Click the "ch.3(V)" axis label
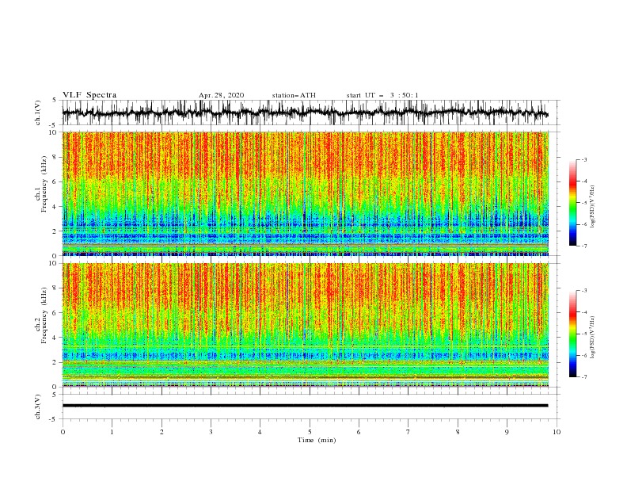Screen dimensions: 627x485 pyautogui.click(x=38, y=407)
